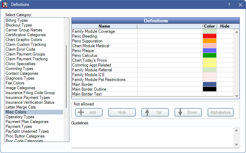Click the Name column header
The width and height of the screenshot is (246, 153).
coord(104,26)
